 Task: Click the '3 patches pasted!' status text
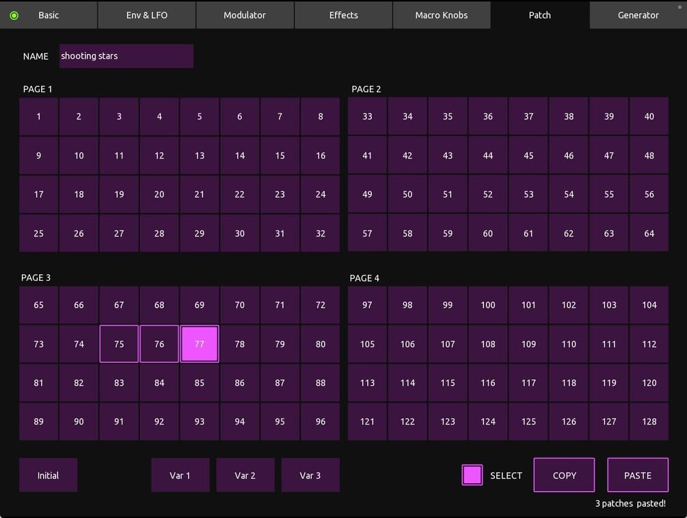630,504
